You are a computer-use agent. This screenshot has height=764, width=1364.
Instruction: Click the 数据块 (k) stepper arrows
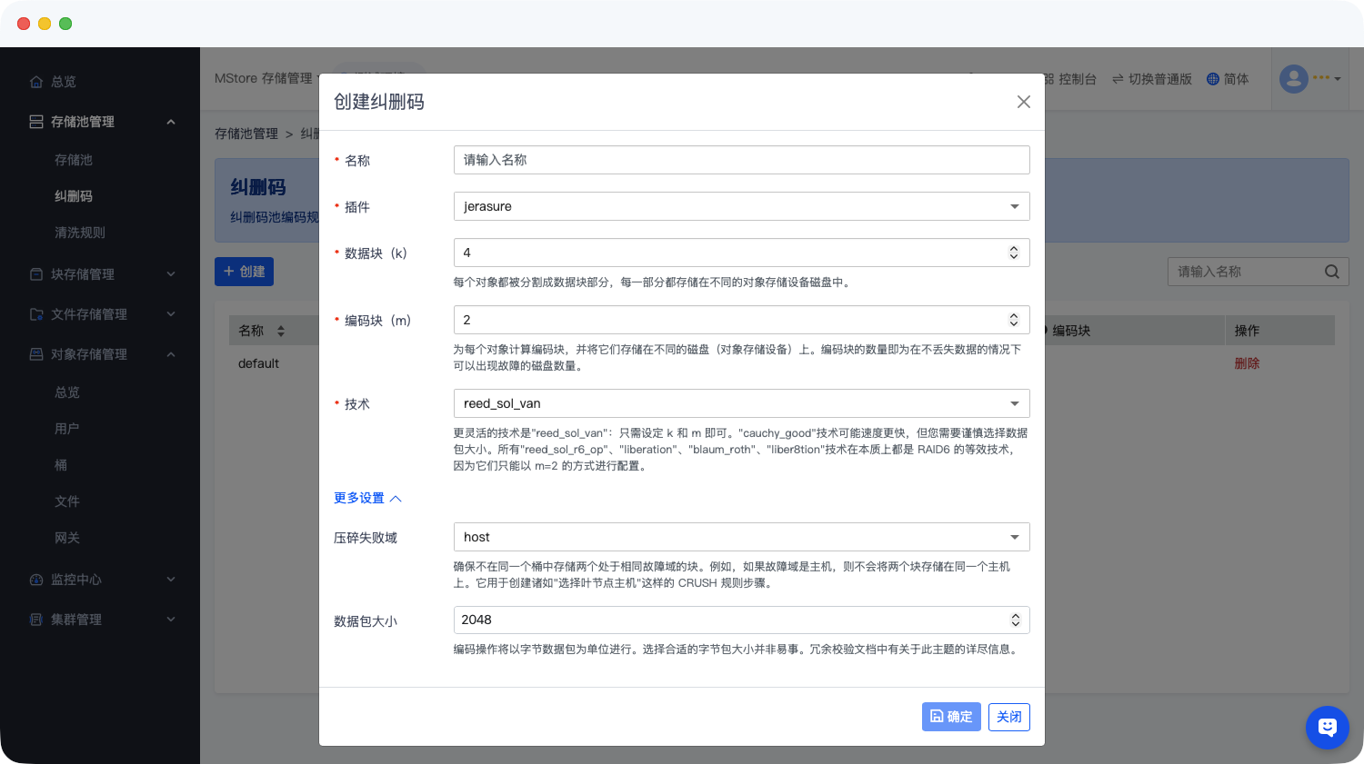(1013, 253)
